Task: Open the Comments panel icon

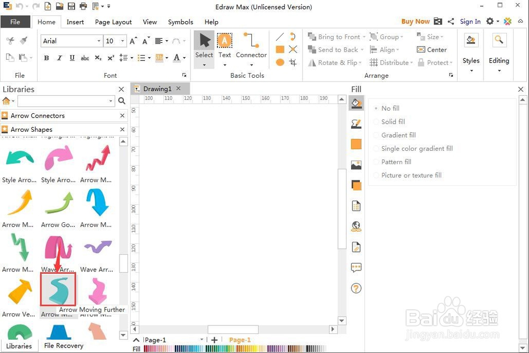Action: pyautogui.click(x=356, y=268)
